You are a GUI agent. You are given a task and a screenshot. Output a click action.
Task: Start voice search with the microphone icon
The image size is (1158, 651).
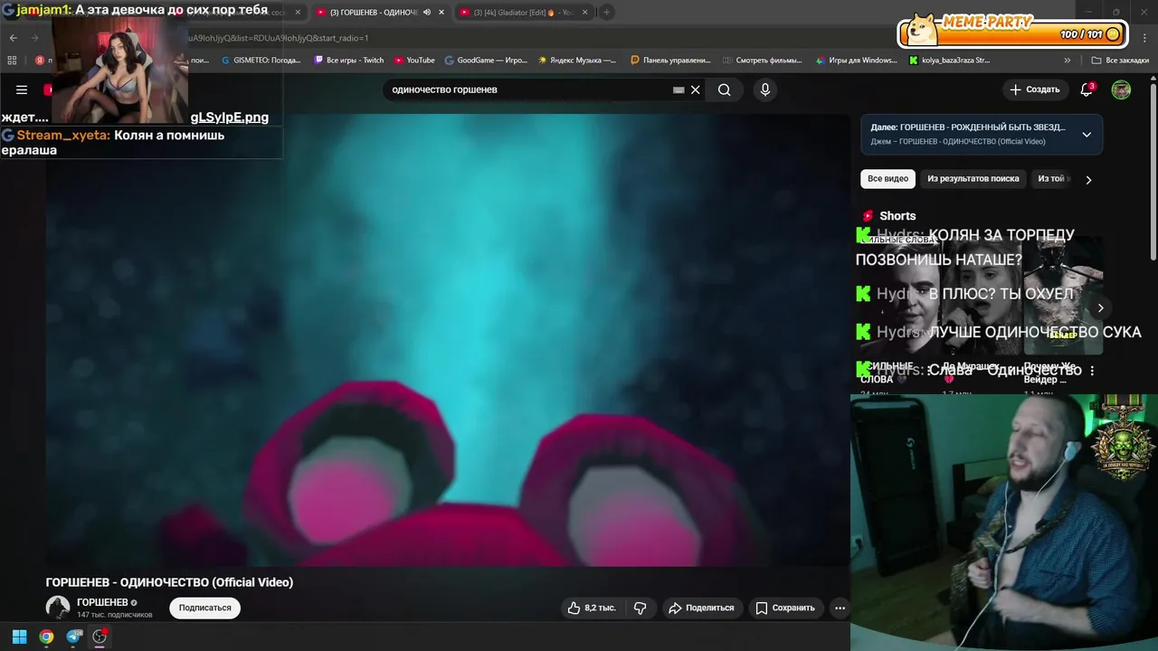tap(765, 90)
